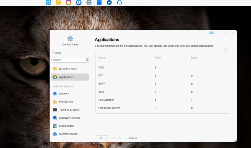
Task: Select the Discovery Service sidebar item
Action: (x=69, y=118)
